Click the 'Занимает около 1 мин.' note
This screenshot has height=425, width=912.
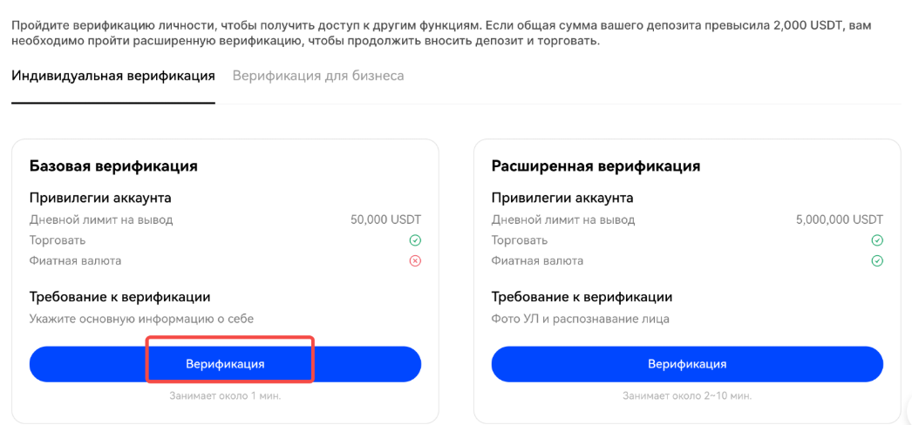click(225, 396)
